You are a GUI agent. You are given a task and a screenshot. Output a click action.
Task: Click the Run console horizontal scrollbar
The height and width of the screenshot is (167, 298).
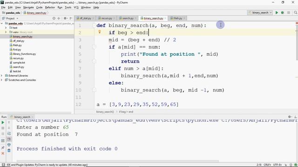[118, 161]
